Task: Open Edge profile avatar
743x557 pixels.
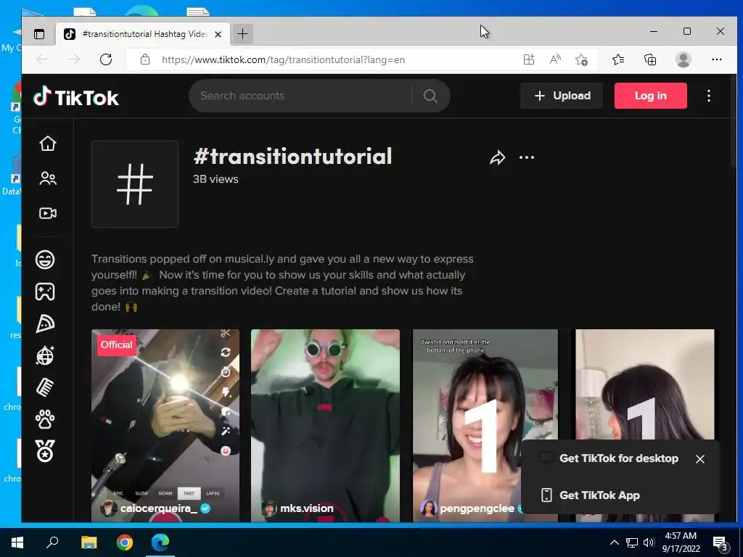Action: [x=683, y=59]
